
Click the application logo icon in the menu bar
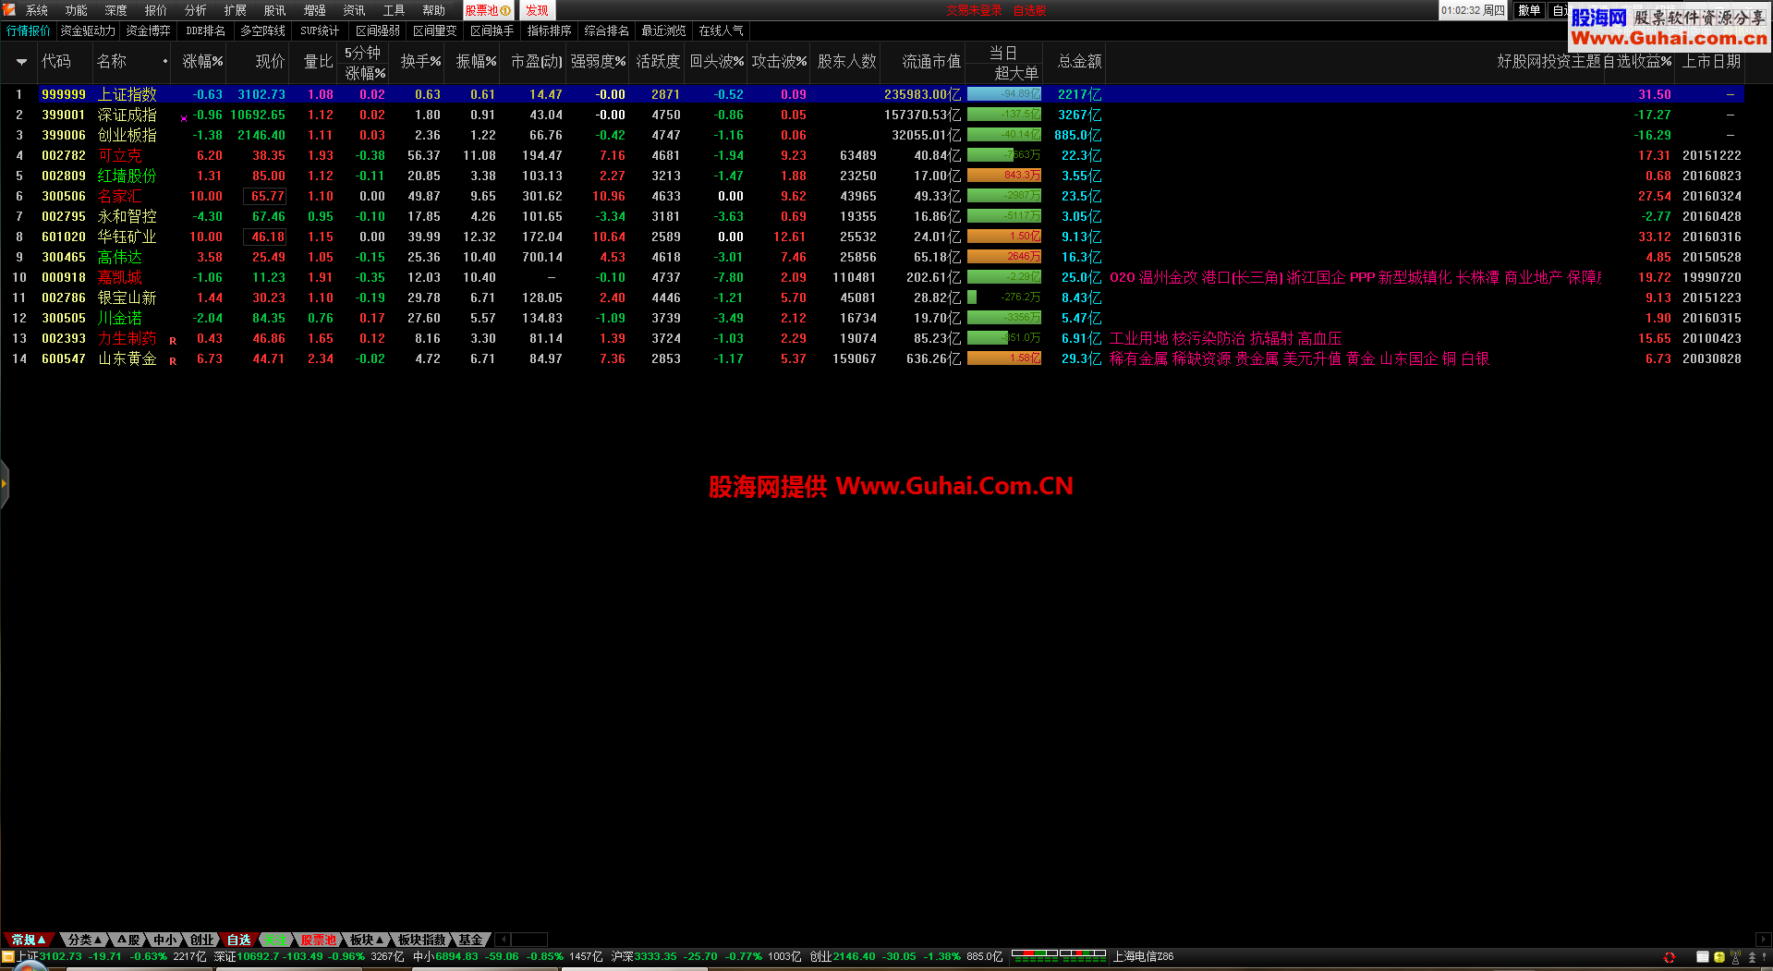click(x=9, y=9)
